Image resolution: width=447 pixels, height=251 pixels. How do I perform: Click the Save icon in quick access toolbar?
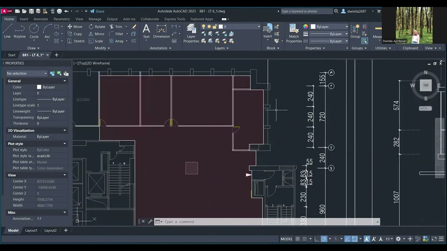point(31,11)
